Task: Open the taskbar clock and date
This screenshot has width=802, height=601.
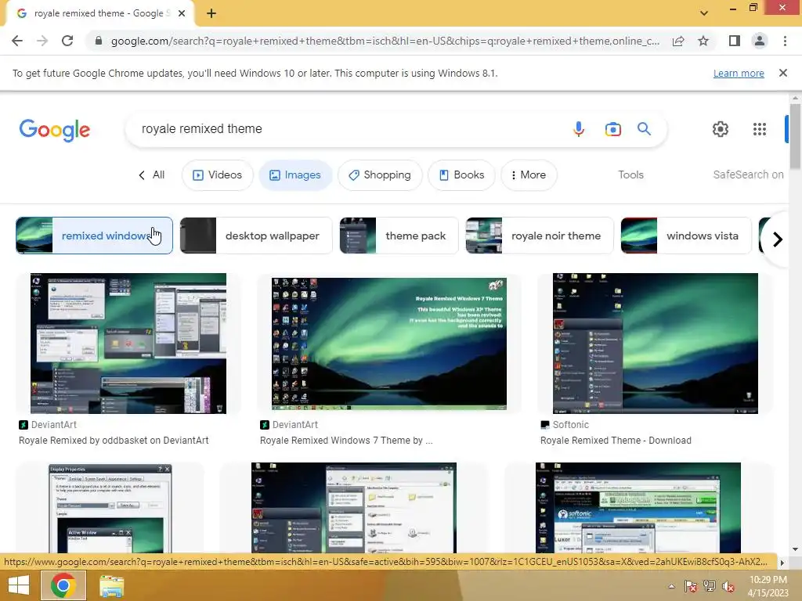Action: click(768, 586)
